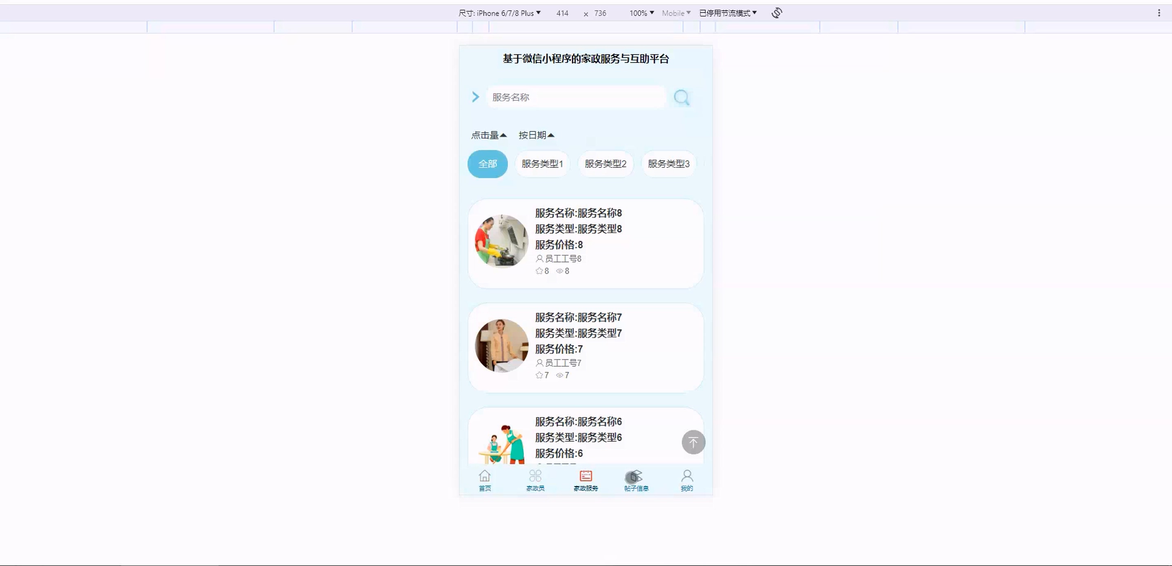Open the DevTools three-dot more menu
This screenshot has height=566, width=1172.
1159,13
